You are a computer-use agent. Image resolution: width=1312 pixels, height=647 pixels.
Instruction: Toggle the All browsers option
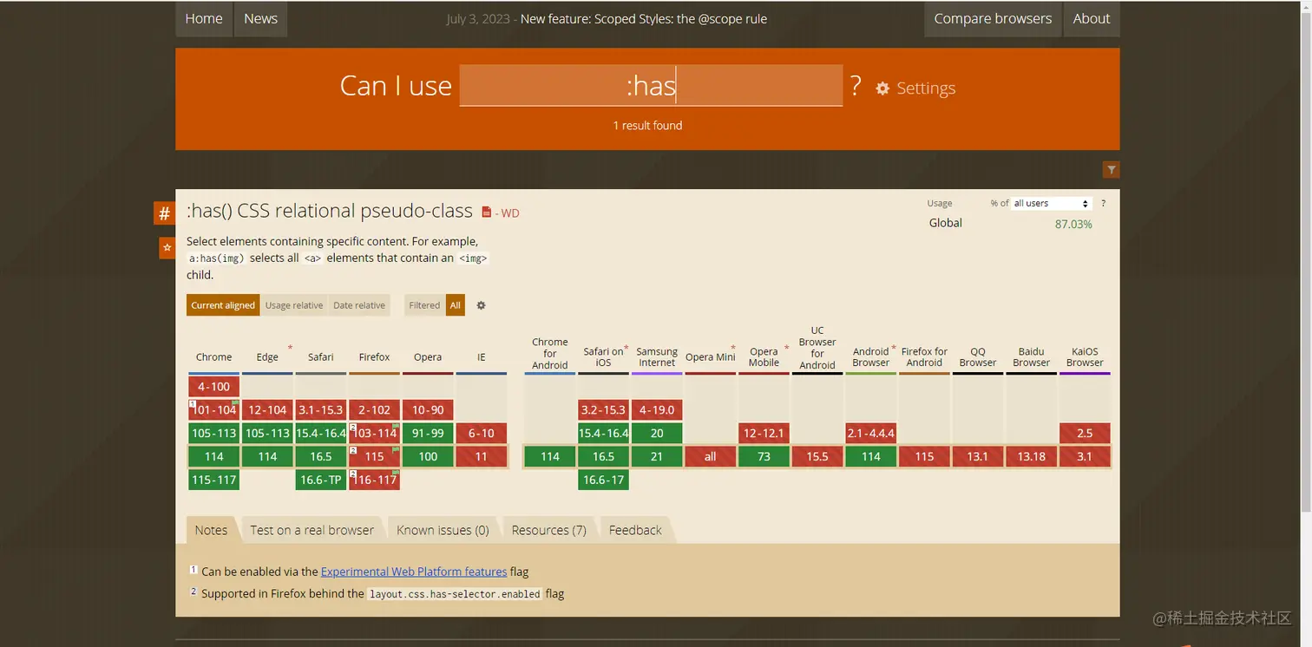tap(456, 305)
